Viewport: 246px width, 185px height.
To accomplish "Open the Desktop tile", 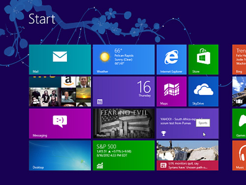I will 60,155.
